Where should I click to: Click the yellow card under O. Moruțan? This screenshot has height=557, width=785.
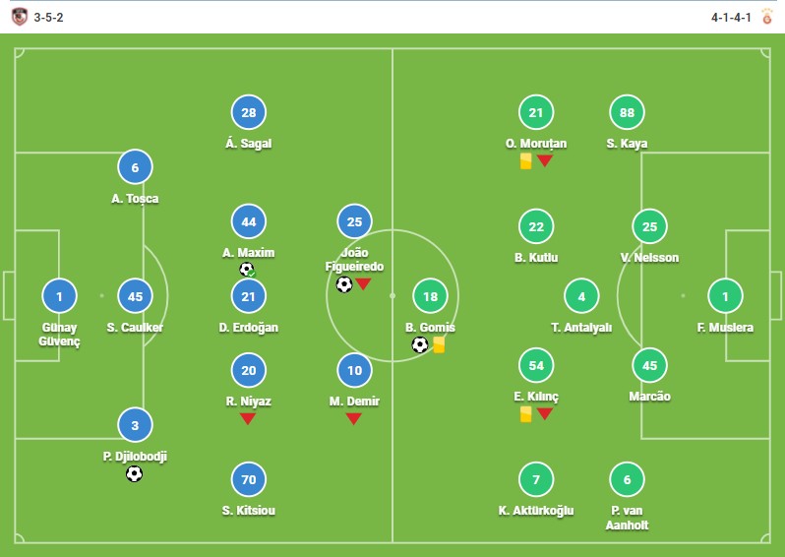point(525,161)
